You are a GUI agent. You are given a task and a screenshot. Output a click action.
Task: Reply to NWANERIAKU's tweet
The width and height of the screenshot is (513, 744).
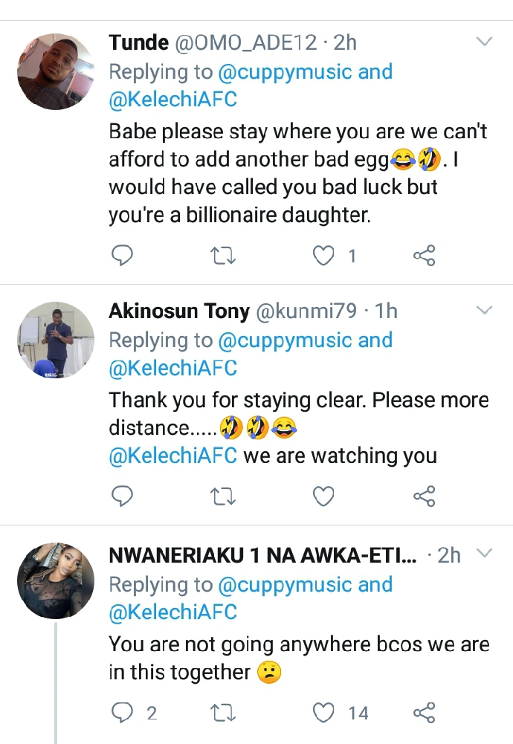click(x=122, y=714)
